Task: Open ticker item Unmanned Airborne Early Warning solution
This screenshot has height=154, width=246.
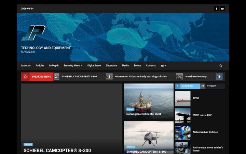Action: (x=141, y=77)
